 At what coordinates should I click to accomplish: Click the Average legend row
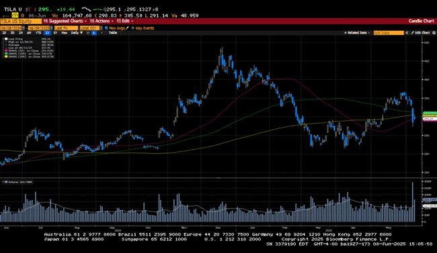pyautogui.click(x=30, y=45)
